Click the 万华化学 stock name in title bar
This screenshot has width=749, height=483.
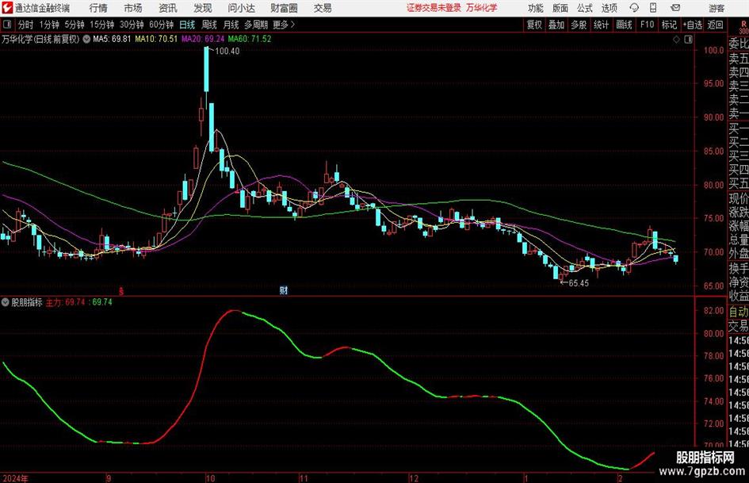point(482,8)
